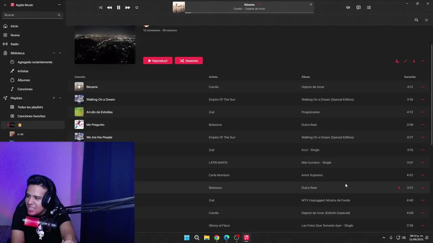Viewport: 433px width, 243px height.
Task: Sort by the Artista column header
Action: coord(213,77)
